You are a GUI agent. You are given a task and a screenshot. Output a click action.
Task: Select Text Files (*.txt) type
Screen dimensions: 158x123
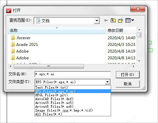73,87
